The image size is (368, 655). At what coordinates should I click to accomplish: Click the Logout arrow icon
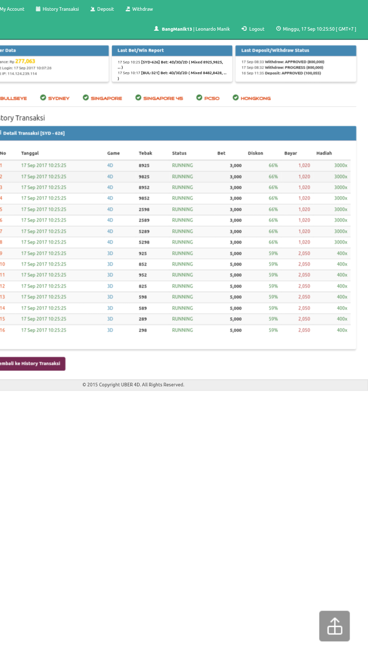[x=244, y=29]
